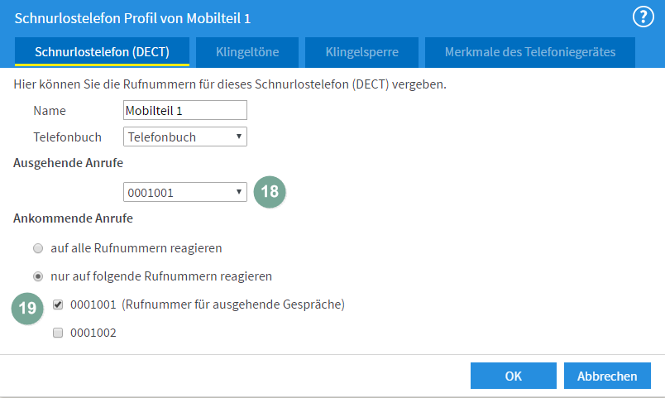Click the 'Hier können Sie die Rufnummern' description text
Viewport: 665px width, 398px height.
(x=231, y=84)
